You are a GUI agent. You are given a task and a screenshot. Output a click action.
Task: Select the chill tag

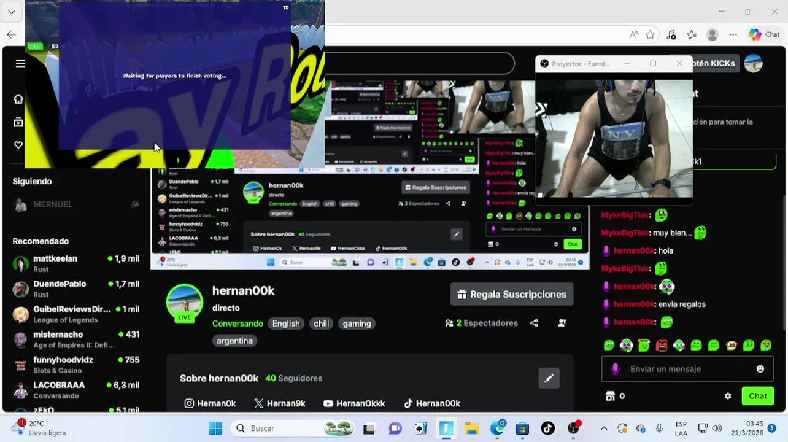point(322,324)
